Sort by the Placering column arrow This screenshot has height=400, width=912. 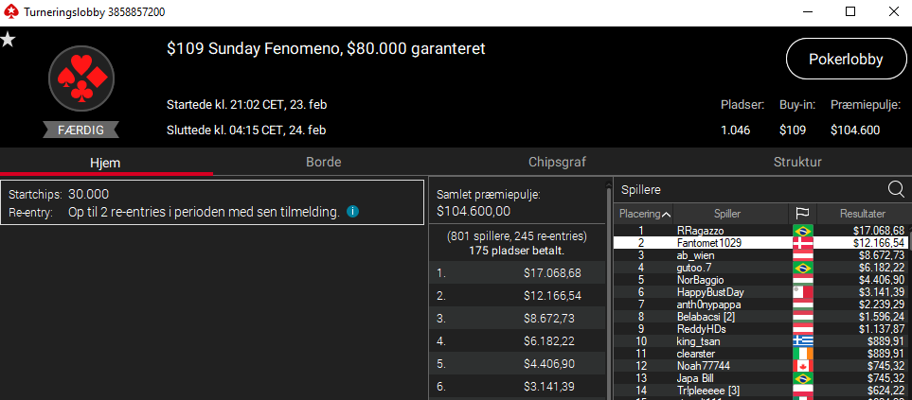click(x=667, y=215)
